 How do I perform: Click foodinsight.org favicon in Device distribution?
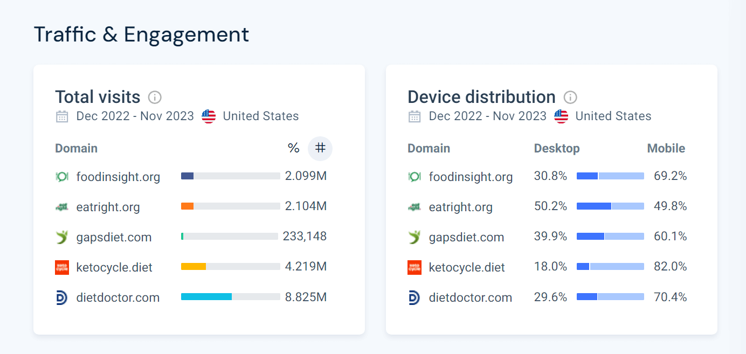[415, 177]
